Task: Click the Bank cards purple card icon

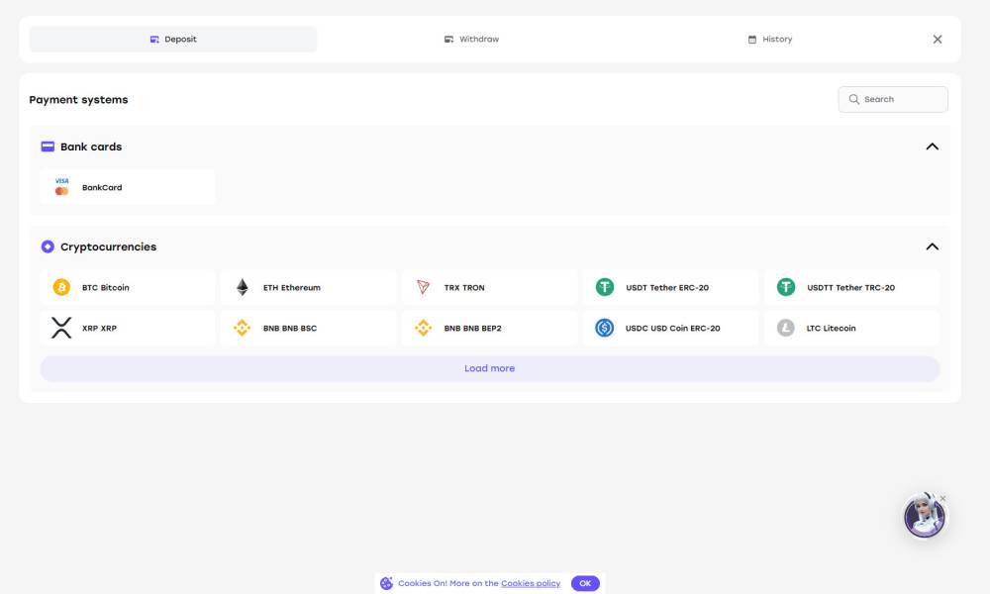Action: (48, 147)
